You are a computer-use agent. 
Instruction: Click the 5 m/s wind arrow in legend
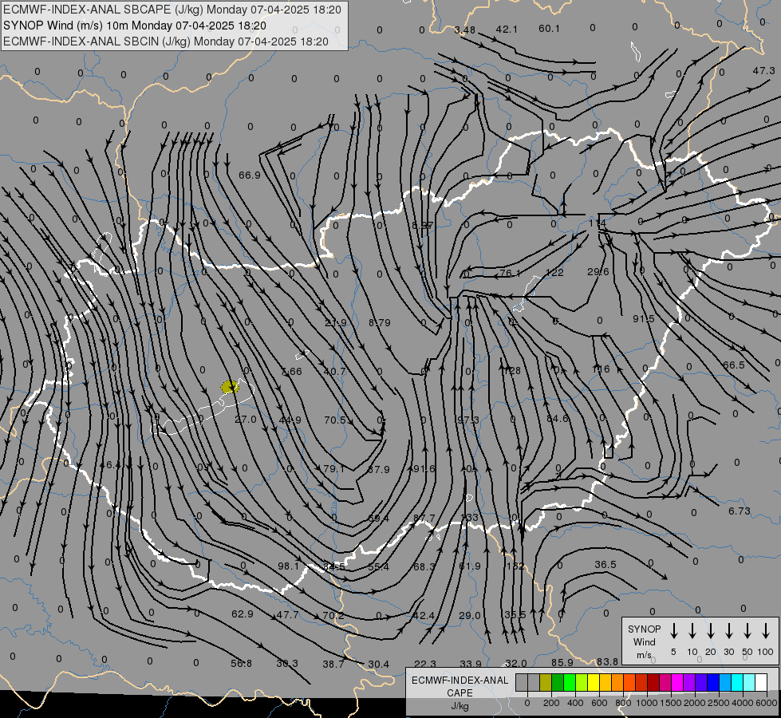click(x=673, y=631)
